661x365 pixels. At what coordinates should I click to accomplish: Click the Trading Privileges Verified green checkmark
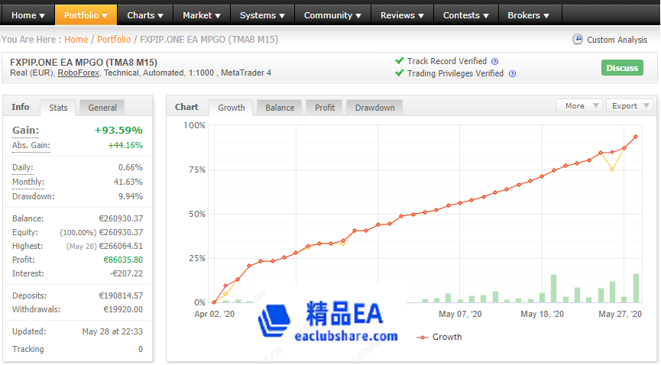[400, 73]
